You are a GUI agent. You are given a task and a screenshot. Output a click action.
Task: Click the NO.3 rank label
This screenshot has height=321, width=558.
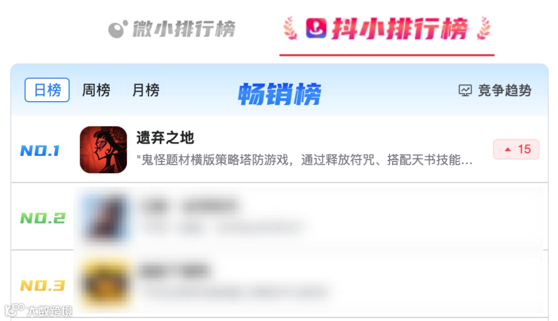click(43, 285)
